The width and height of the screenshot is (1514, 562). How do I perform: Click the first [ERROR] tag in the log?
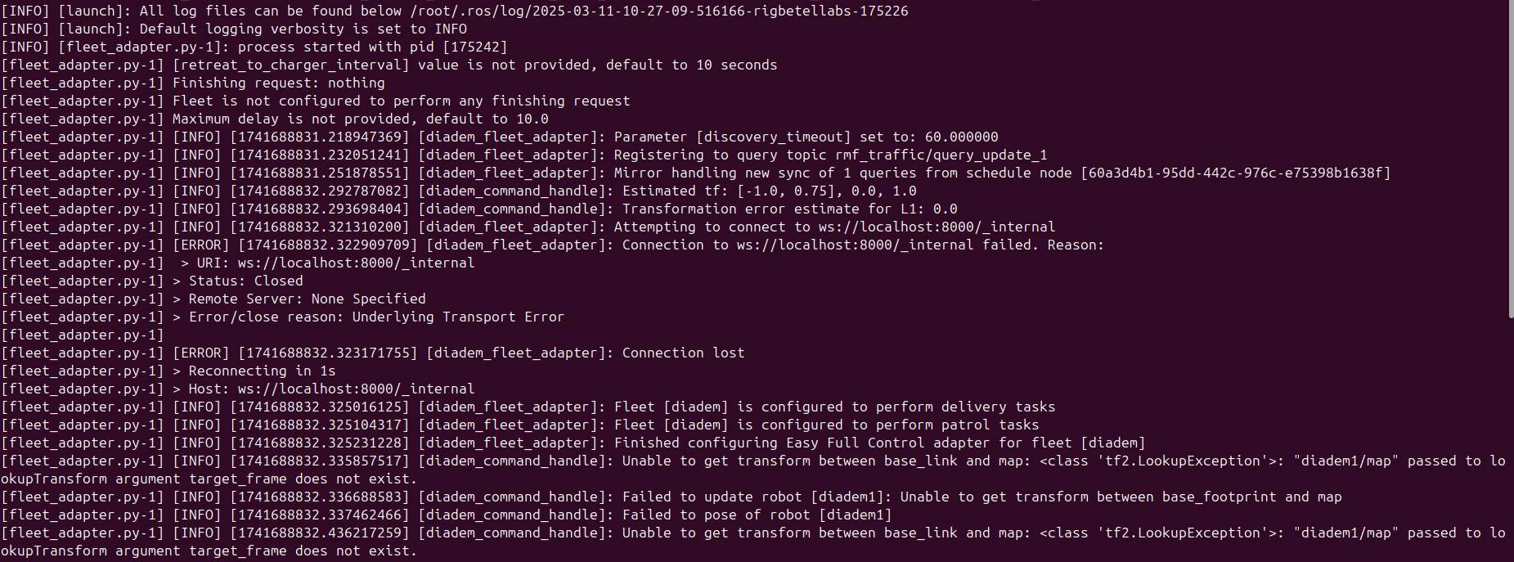pyautogui.click(x=201, y=245)
